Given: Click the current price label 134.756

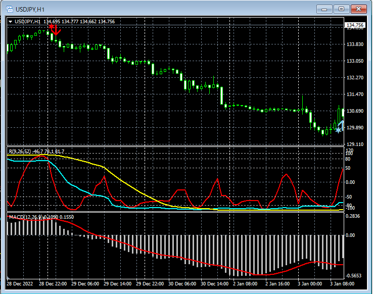Looking at the screenshot, I should 354,25.
